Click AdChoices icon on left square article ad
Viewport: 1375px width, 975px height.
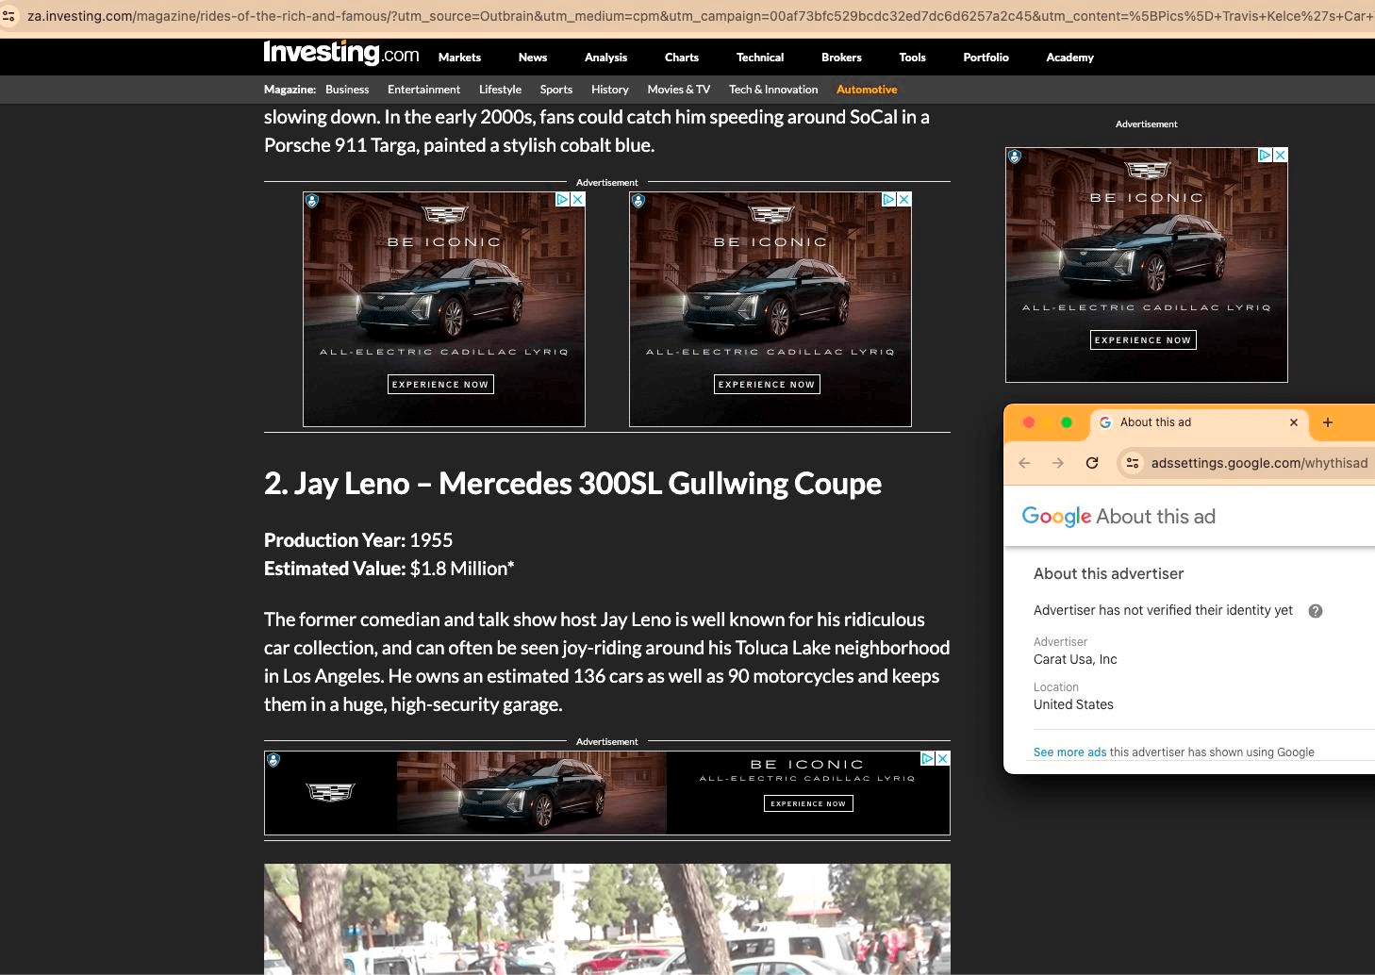(562, 200)
